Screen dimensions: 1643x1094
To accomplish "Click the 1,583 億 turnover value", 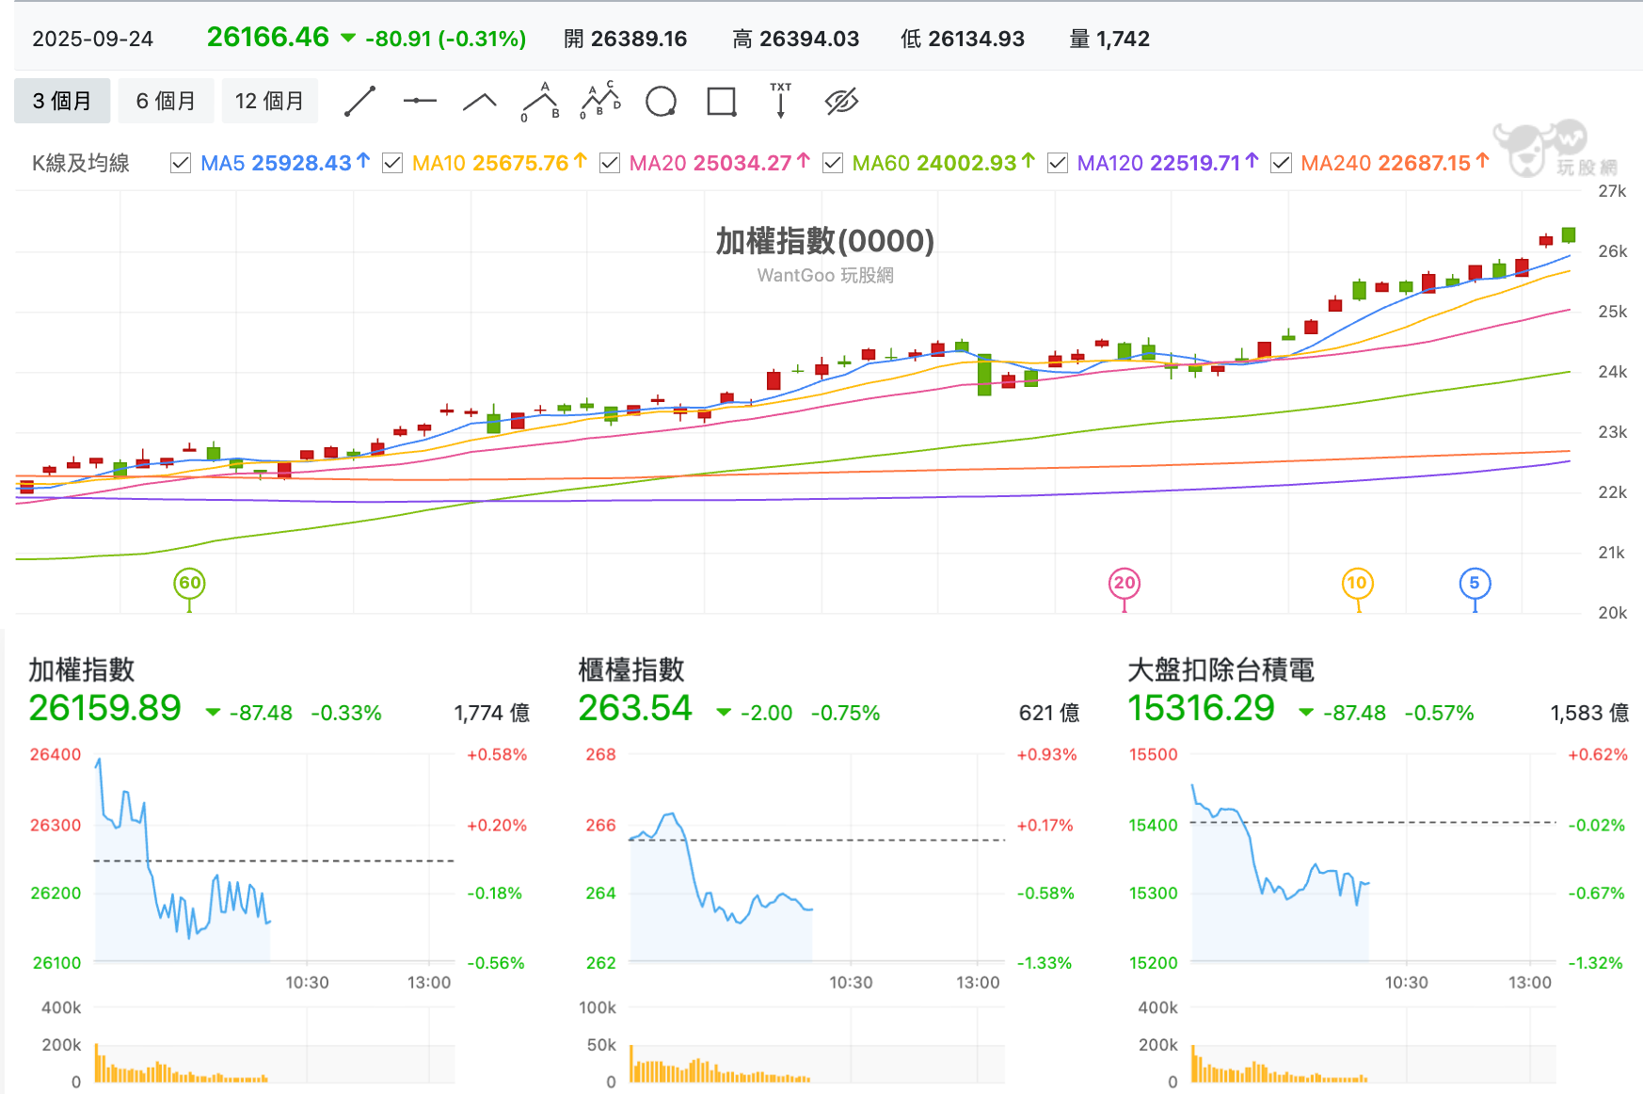I will click(x=1589, y=713).
